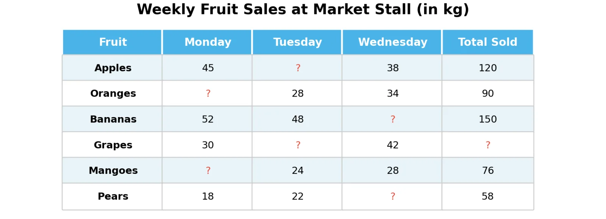Click the missing Bananas Wednesday cell
The image size is (606, 219).
click(x=393, y=119)
